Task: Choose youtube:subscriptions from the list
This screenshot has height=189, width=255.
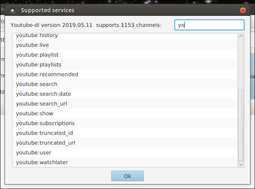Action: click(x=45, y=123)
